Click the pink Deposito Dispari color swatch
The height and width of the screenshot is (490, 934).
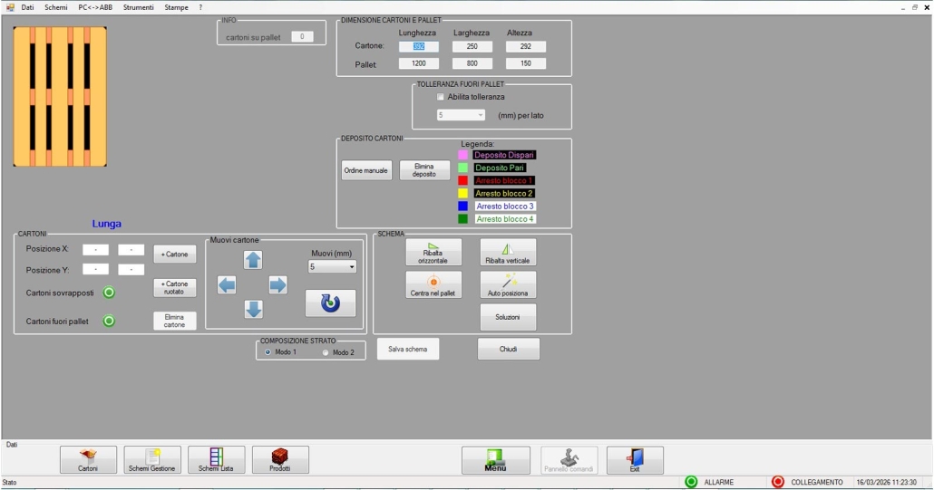pos(462,155)
